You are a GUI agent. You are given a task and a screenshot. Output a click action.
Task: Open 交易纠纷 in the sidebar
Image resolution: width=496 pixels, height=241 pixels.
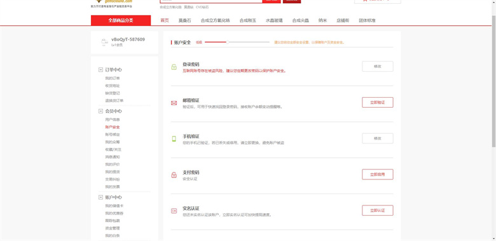pos(113,179)
